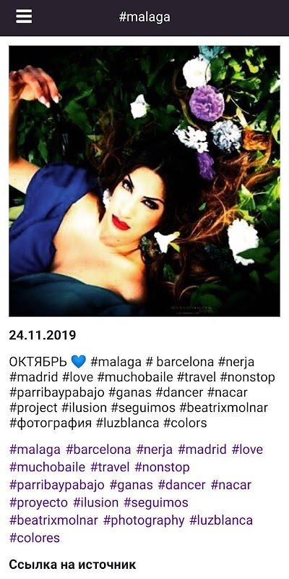Image resolution: width=289 pixels, height=579 pixels.
Task: Select the purple #luzblanca hashtag
Action: [x=221, y=520]
